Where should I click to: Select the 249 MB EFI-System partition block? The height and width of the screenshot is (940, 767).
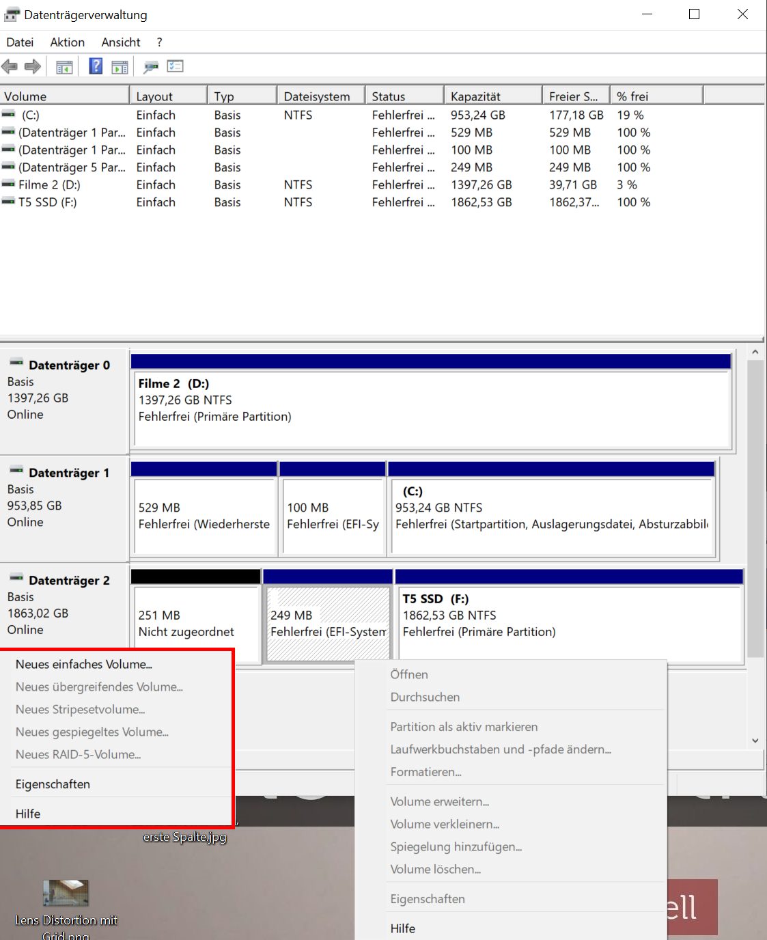click(329, 617)
